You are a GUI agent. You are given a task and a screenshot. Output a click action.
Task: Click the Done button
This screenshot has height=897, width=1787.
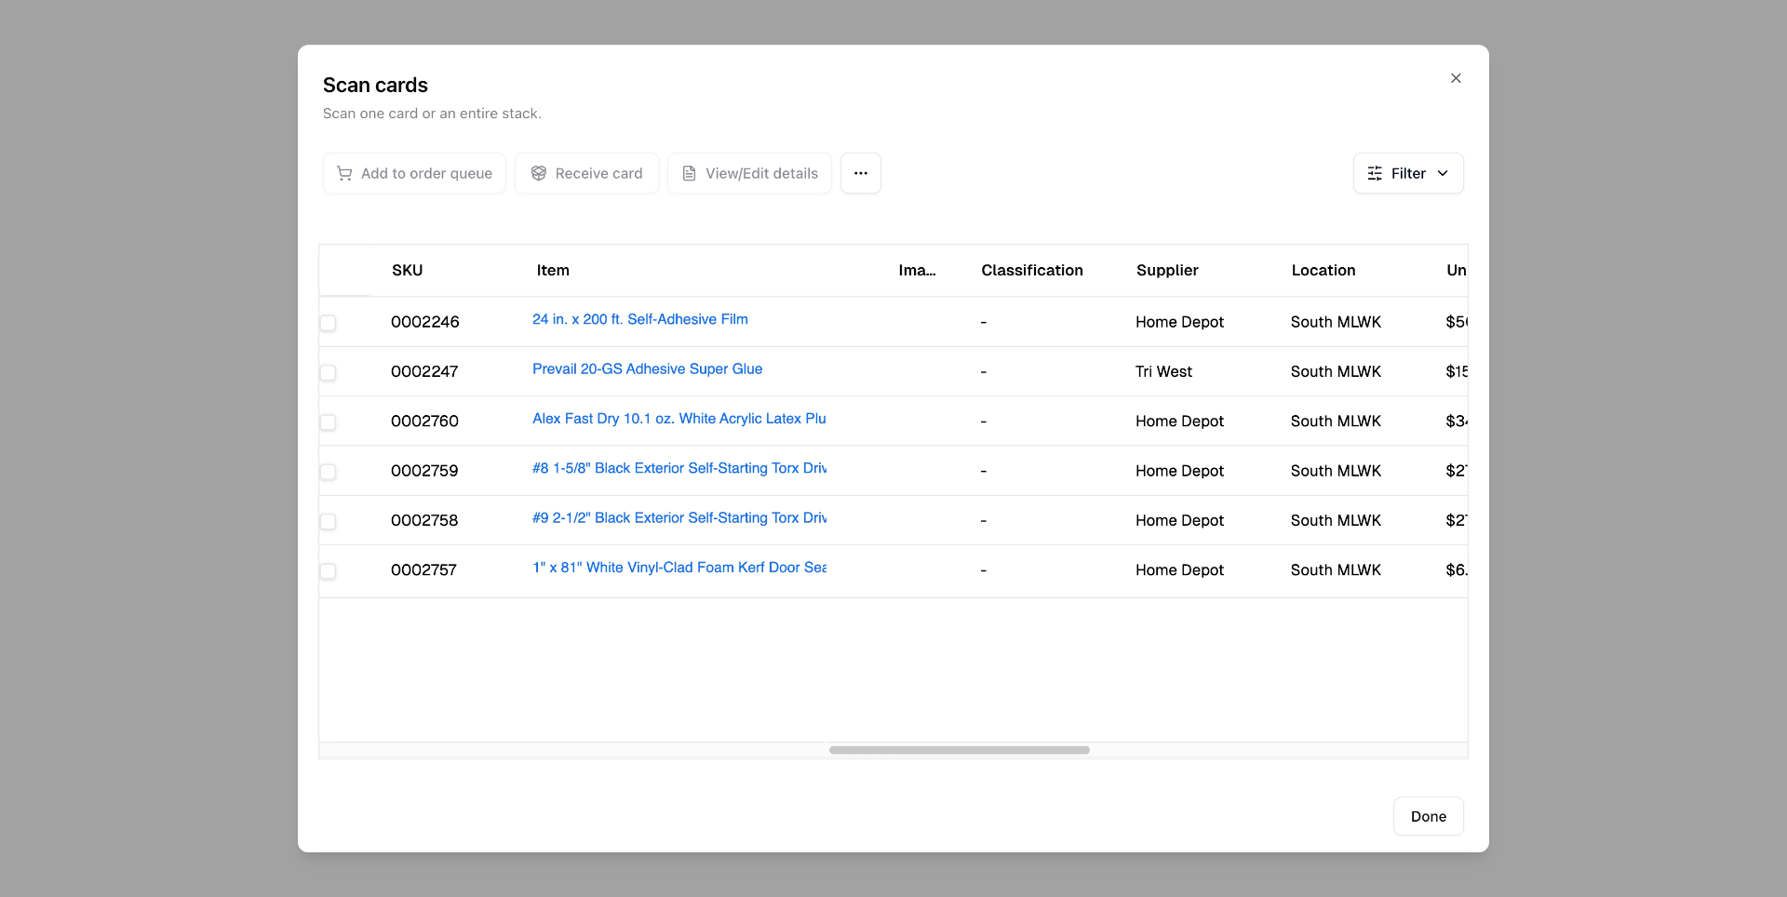click(x=1429, y=816)
